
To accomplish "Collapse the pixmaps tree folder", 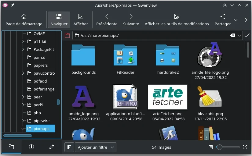I will 23,129.
